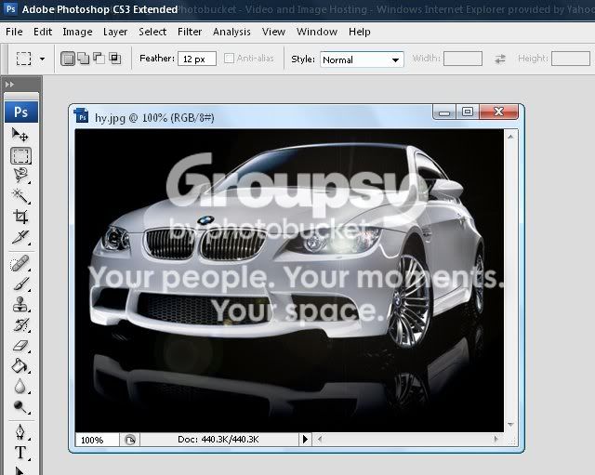This screenshot has width=595, height=475.
Task: Select the Brush tool
Action: coord(20,284)
